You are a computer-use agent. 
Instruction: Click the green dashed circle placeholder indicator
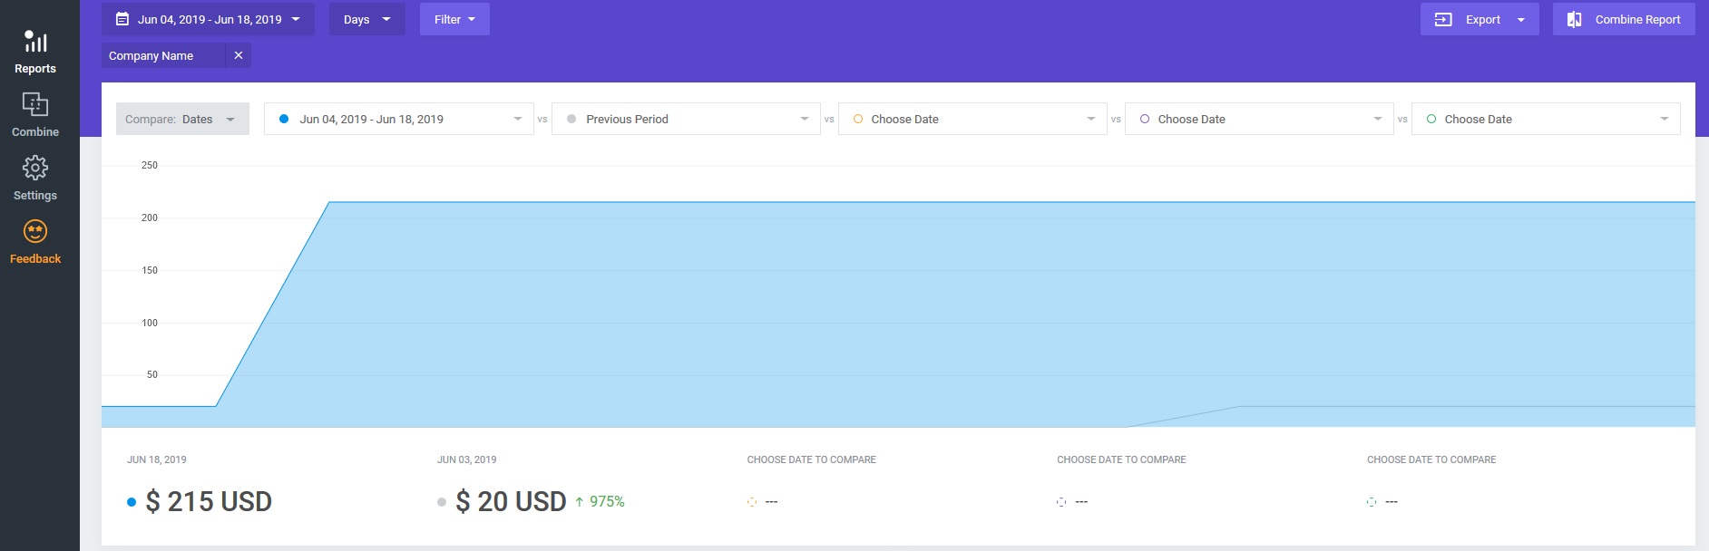[1372, 501]
